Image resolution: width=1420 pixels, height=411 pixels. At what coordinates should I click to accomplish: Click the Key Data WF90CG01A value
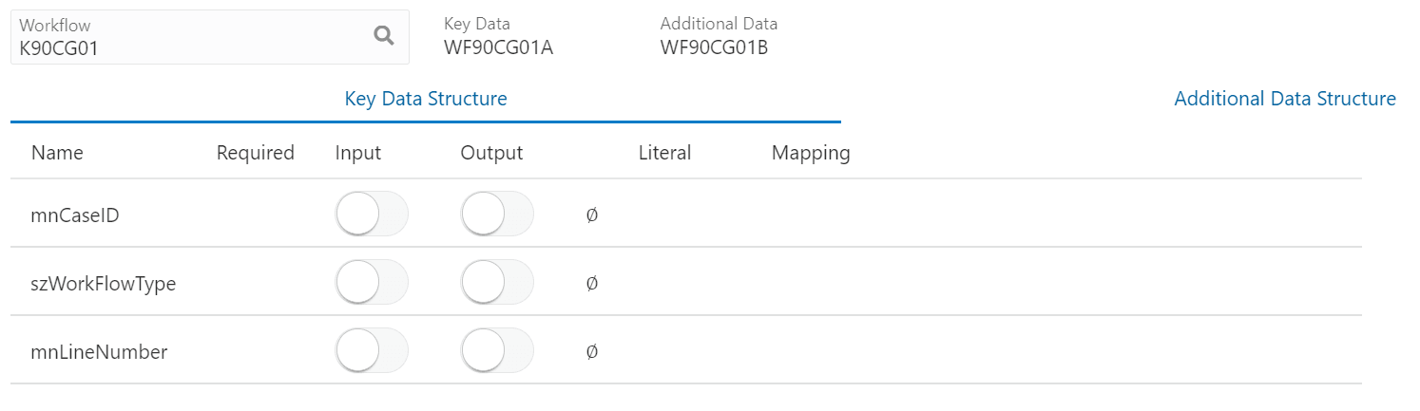[x=498, y=47]
